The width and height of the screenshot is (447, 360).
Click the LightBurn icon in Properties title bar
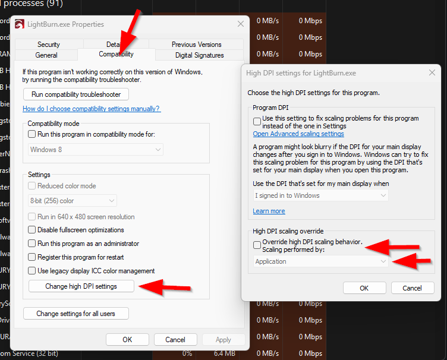20,24
